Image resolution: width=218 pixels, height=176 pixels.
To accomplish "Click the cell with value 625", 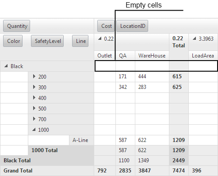I will pyautogui.click(x=179, y=87).
